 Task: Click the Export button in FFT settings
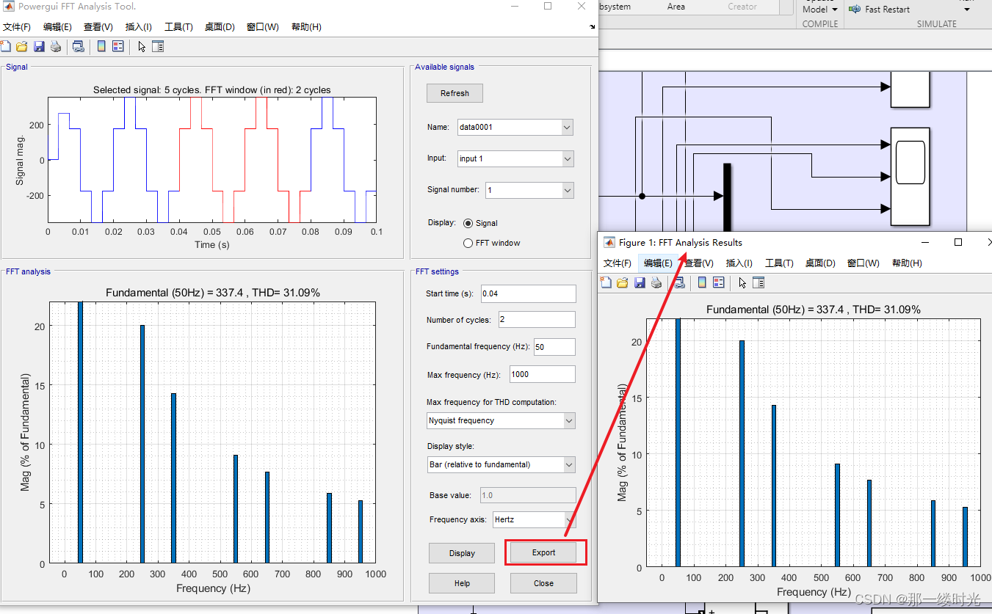point(544,552)
